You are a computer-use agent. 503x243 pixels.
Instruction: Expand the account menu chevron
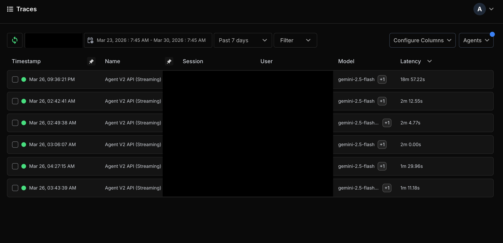[x=491, y=9]
